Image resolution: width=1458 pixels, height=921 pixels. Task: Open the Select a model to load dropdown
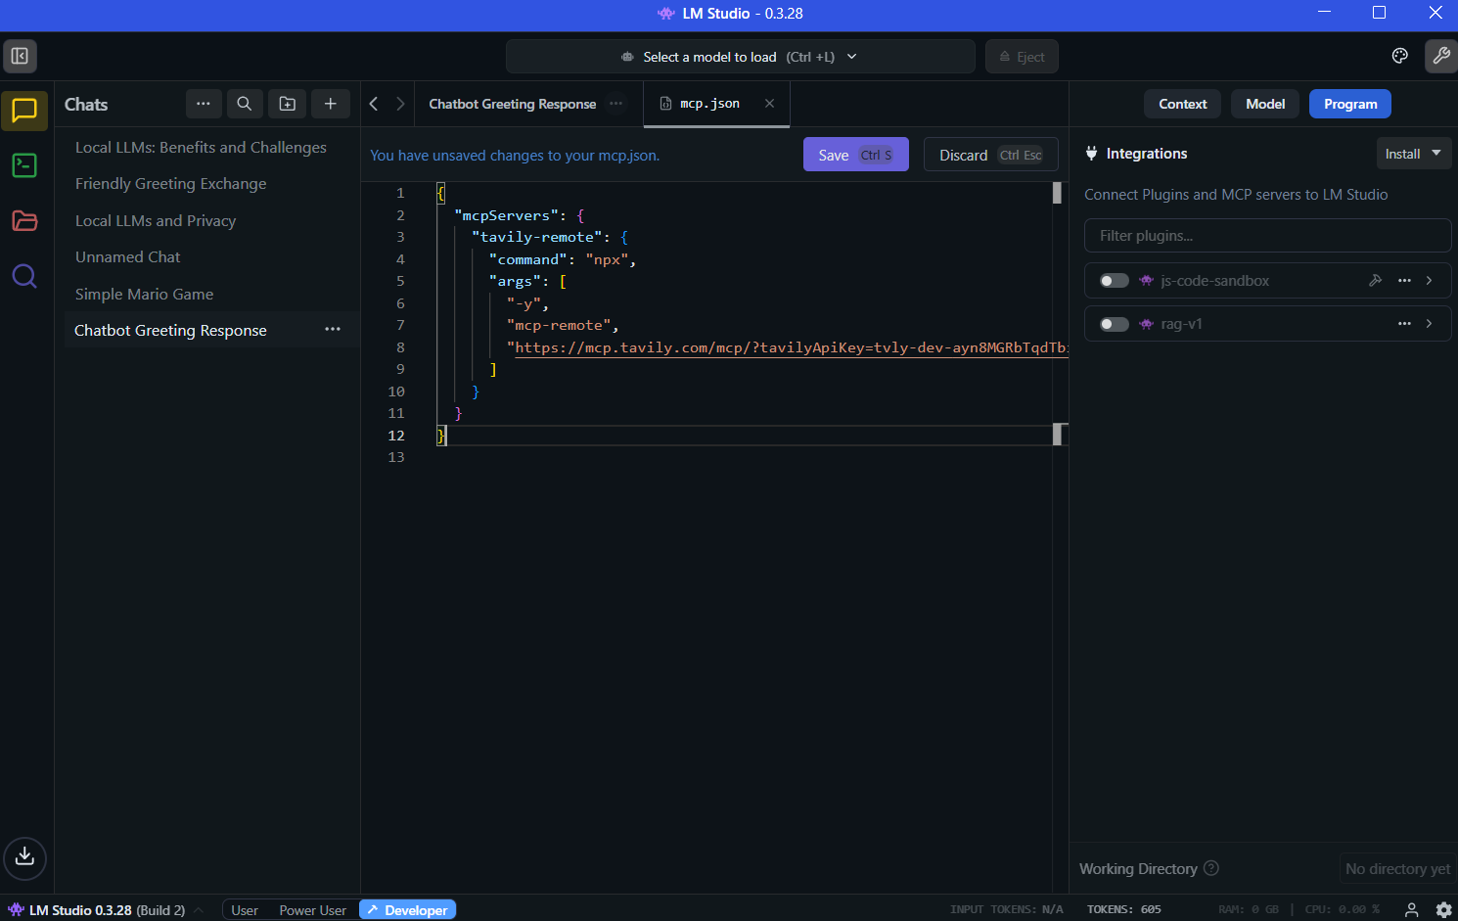pos(740,57)
